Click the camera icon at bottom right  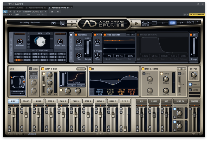tap(193, 134)
